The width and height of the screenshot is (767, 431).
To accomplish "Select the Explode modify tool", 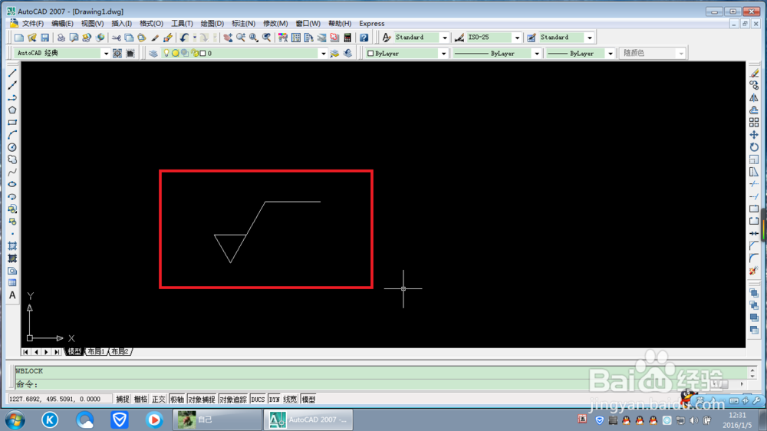I will (x=754, y=271).
